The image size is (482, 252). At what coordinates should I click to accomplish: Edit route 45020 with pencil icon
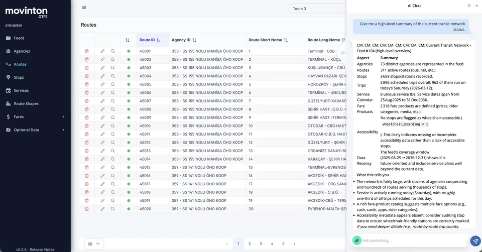102,209
